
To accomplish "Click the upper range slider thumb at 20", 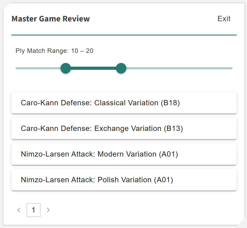I will [x=121, y=68].
